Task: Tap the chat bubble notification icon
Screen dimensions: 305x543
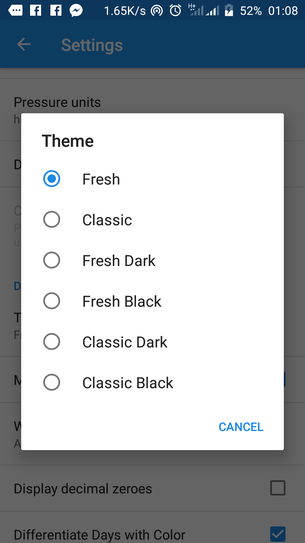Action: pyautogui.click(x=15, y=10)
